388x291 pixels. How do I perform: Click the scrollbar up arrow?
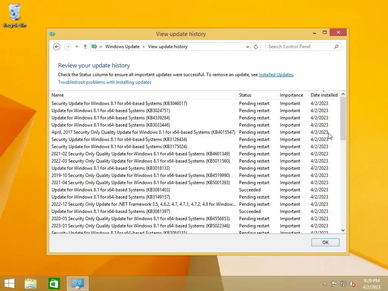[343, 94]
